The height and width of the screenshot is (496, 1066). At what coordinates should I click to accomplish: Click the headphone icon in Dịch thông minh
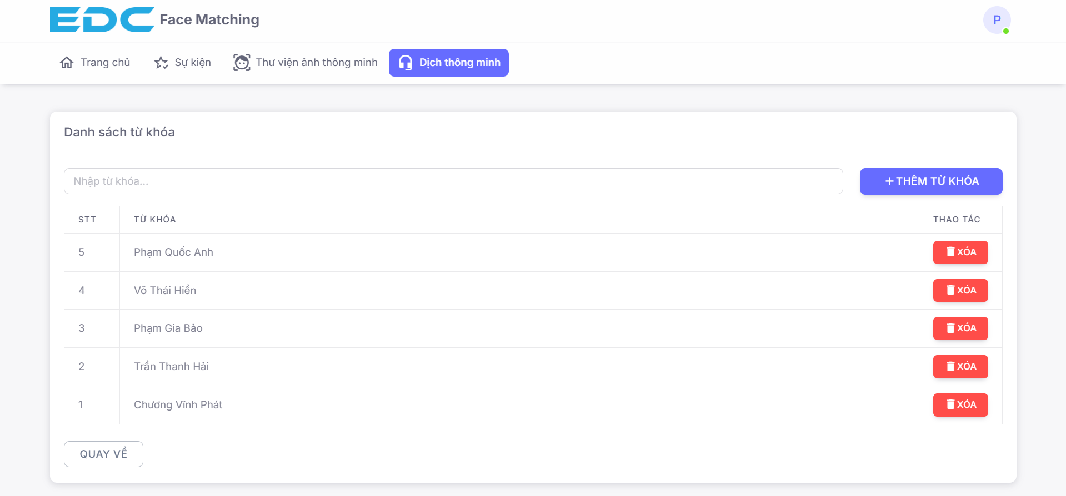point(406,63)
